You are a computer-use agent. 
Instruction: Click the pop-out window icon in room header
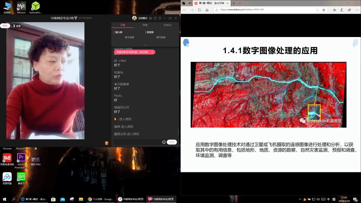pyautogui.click(x=155, y=18)
